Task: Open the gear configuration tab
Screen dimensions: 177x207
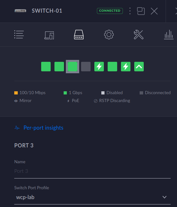Action: pos(109,35)
